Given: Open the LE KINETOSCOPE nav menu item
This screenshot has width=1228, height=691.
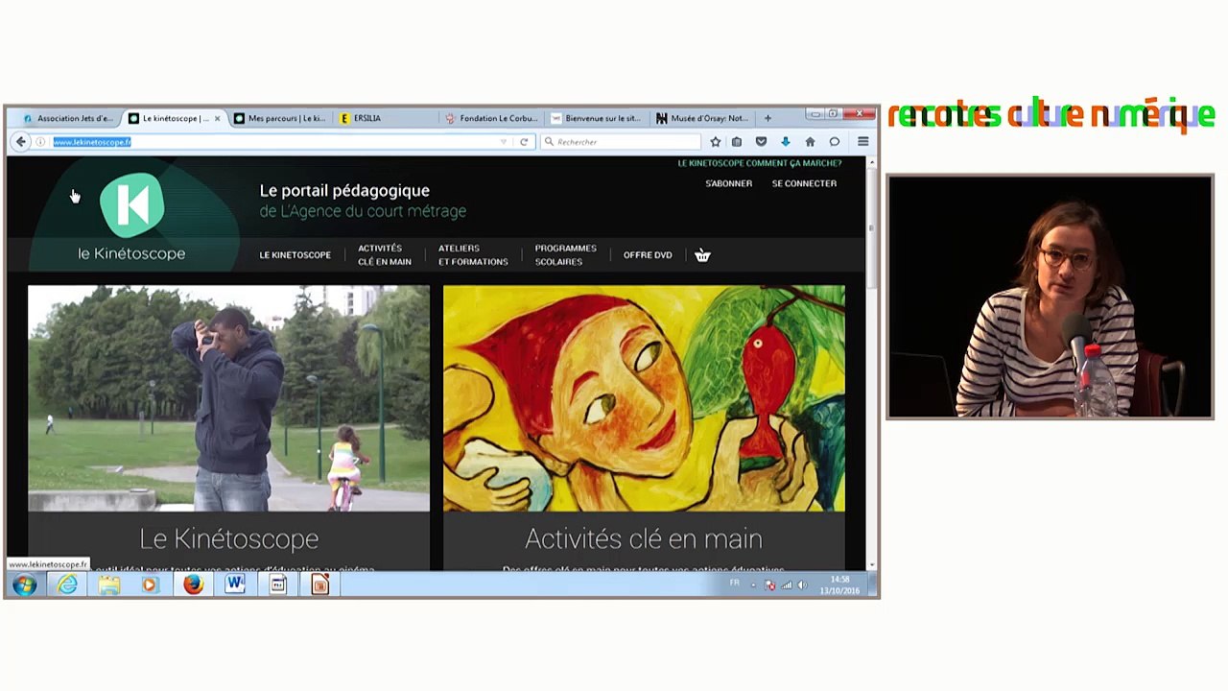Looking at the screenshot, I should [295, 255].
